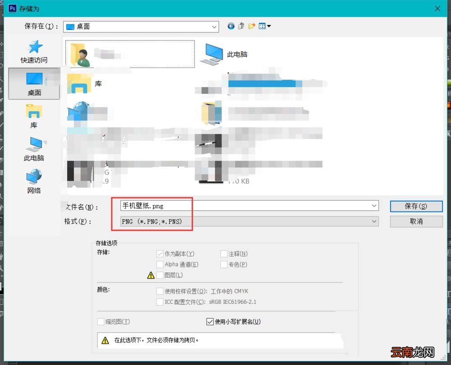Viewport: 451px width, 365px height.
Task: Open Quick Access (快速访问) in sidebar
Action: [x=34, y=52]
